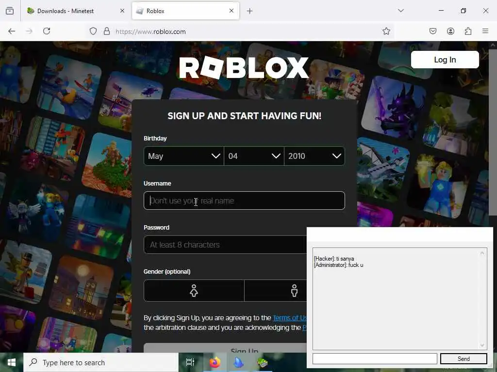Open a new browser tab
Viewport: 497px width, 372px height.
(250, 11)
